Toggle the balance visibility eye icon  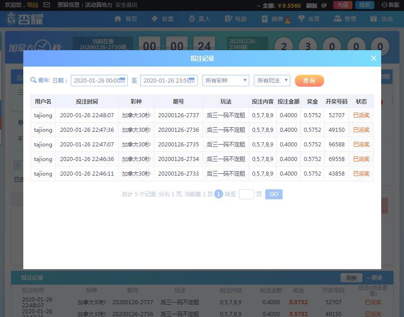pos(324,5)
